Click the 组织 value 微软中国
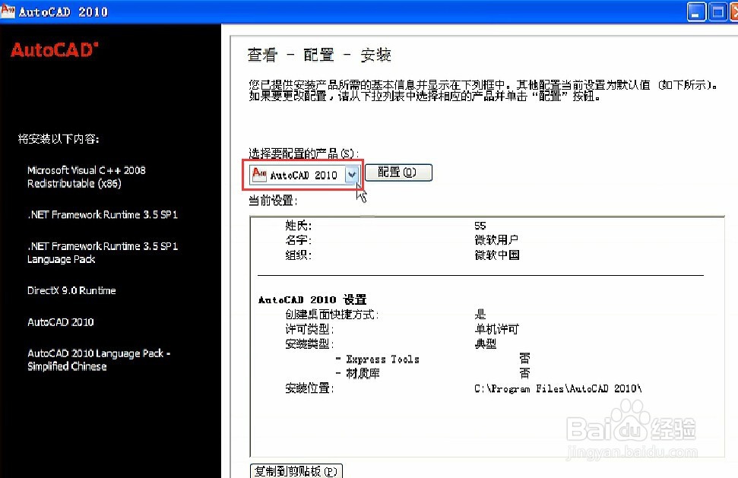Screen dimensions: 738x478 click(497, 255)
